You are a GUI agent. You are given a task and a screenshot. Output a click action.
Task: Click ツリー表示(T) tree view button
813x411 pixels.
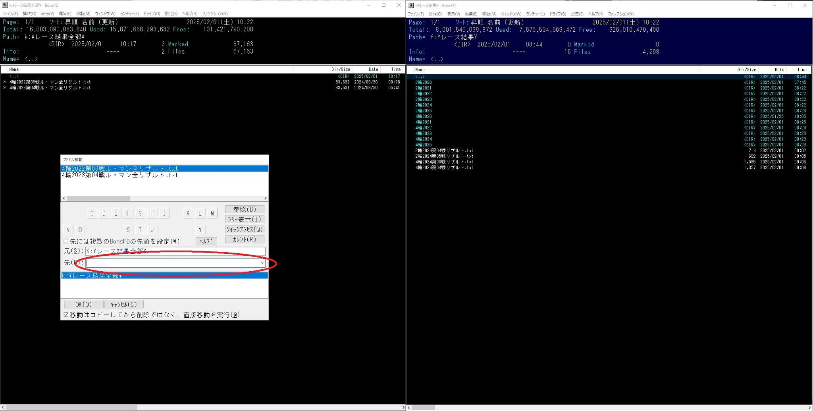[244, 219]
